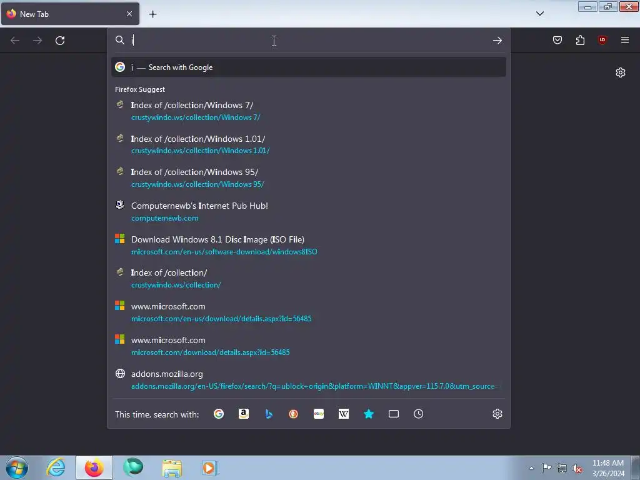Click microsoft.com windows8ISO URL
This screenshot has height=480, width=640.
pyautogui.click(x=224, y=252)
